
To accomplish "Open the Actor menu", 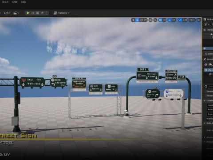I will point(15,2).
